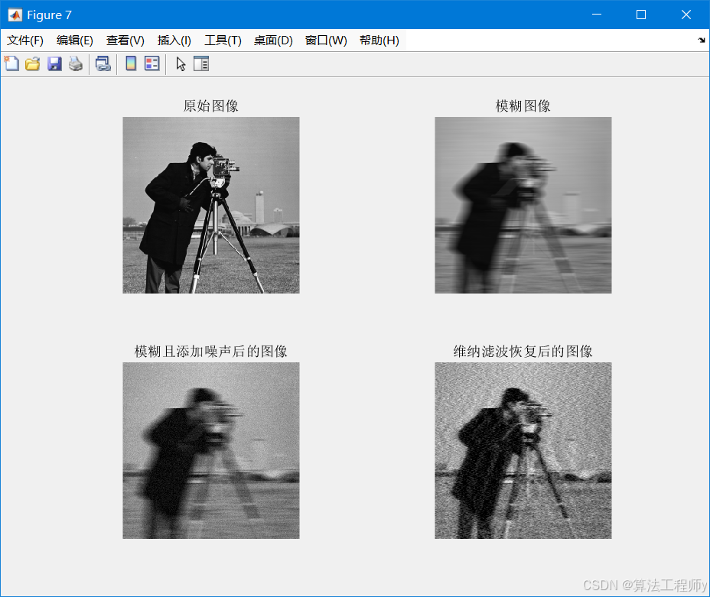Image resolution: width=710 pixels, height=597 pixels.
Task: Click the dock figure arrow icon
Action: (x=702, y=41)
